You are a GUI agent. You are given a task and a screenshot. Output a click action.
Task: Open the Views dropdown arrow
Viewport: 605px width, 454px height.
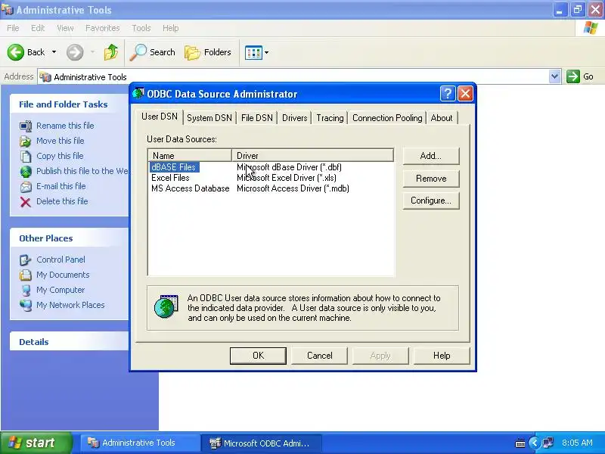(x=266, y=52)
